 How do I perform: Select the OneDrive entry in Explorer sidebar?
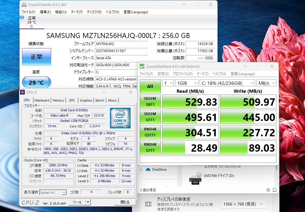(x=156, y=170)
